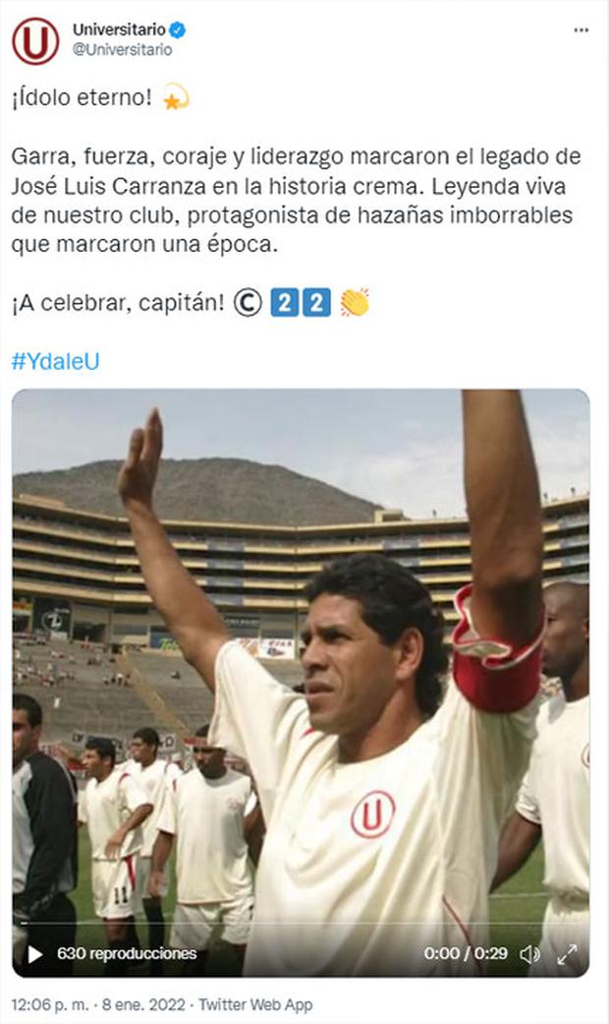
Task: Open the Universitario display name link
Action: [119, 30]
